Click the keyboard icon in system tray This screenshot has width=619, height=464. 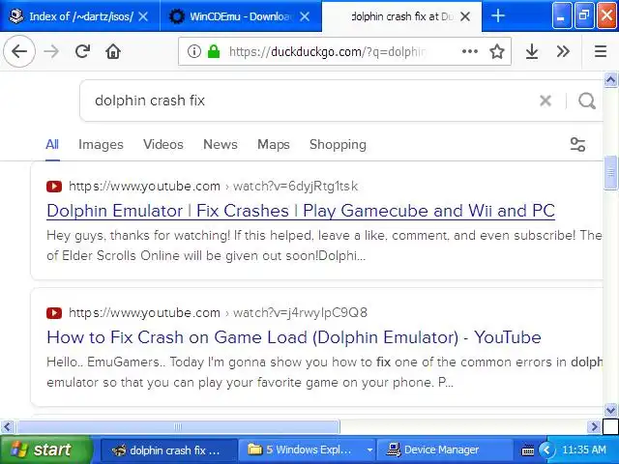click(528, 450)
